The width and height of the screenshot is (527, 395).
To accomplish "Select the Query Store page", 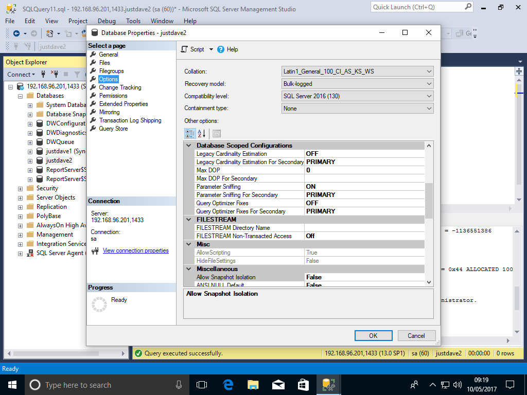I will 113,129.
